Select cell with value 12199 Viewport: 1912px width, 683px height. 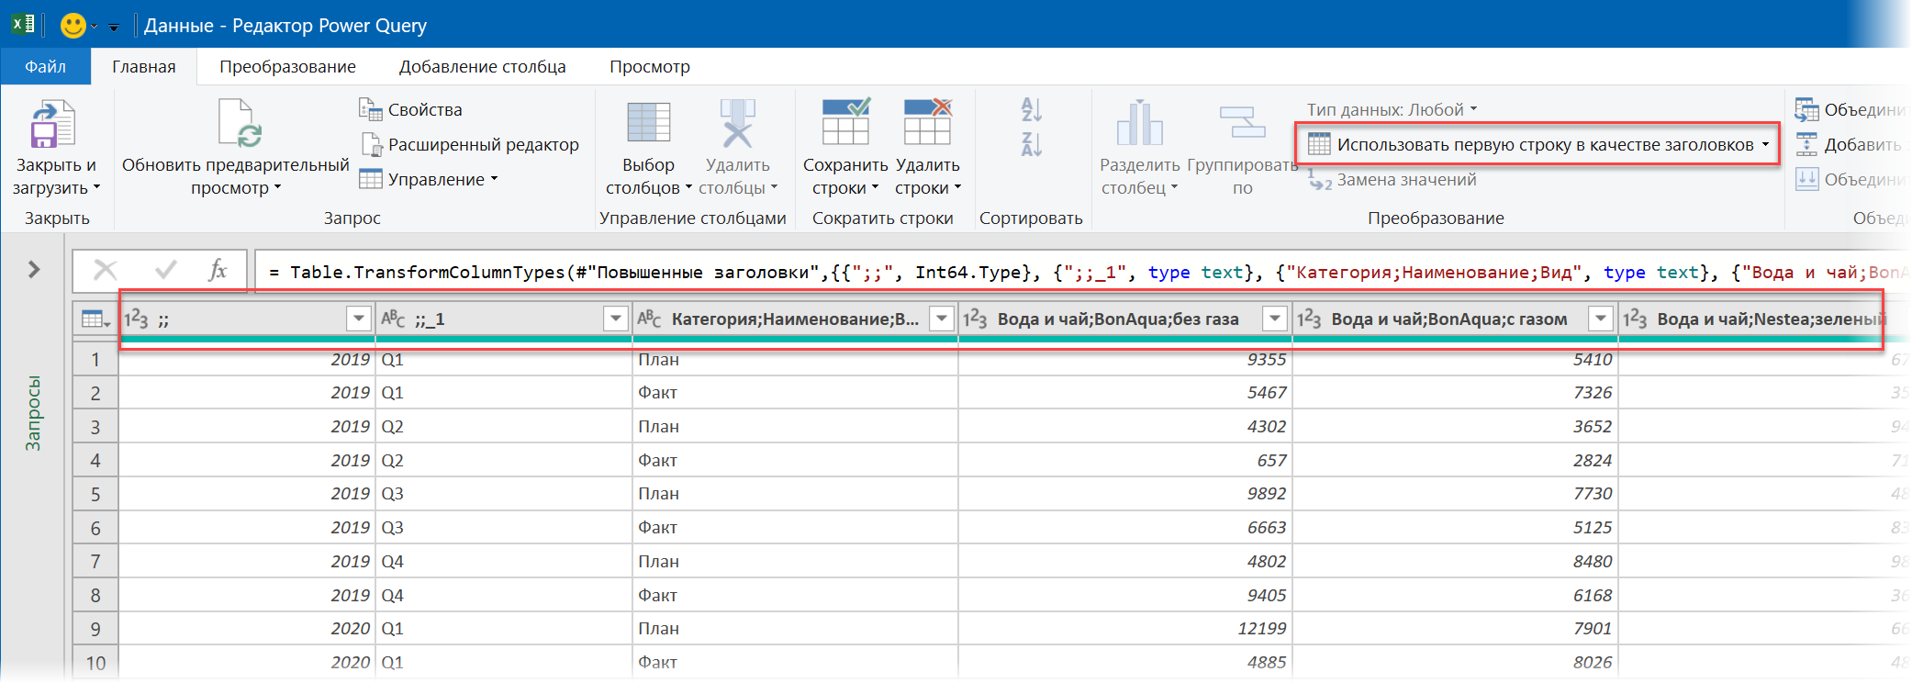[1125, 629]
